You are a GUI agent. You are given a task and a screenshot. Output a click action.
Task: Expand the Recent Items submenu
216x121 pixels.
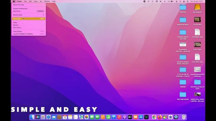28,15
